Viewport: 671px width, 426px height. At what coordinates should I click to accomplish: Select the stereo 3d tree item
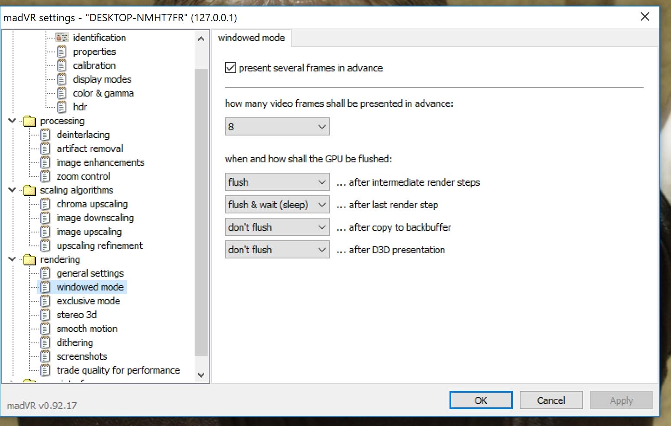point(77,315)
